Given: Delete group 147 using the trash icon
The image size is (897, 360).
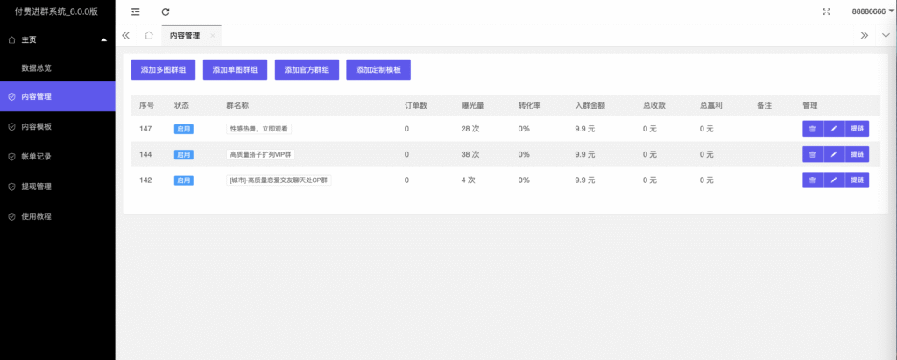Looking at the screenshot, I should pos(812,129).
